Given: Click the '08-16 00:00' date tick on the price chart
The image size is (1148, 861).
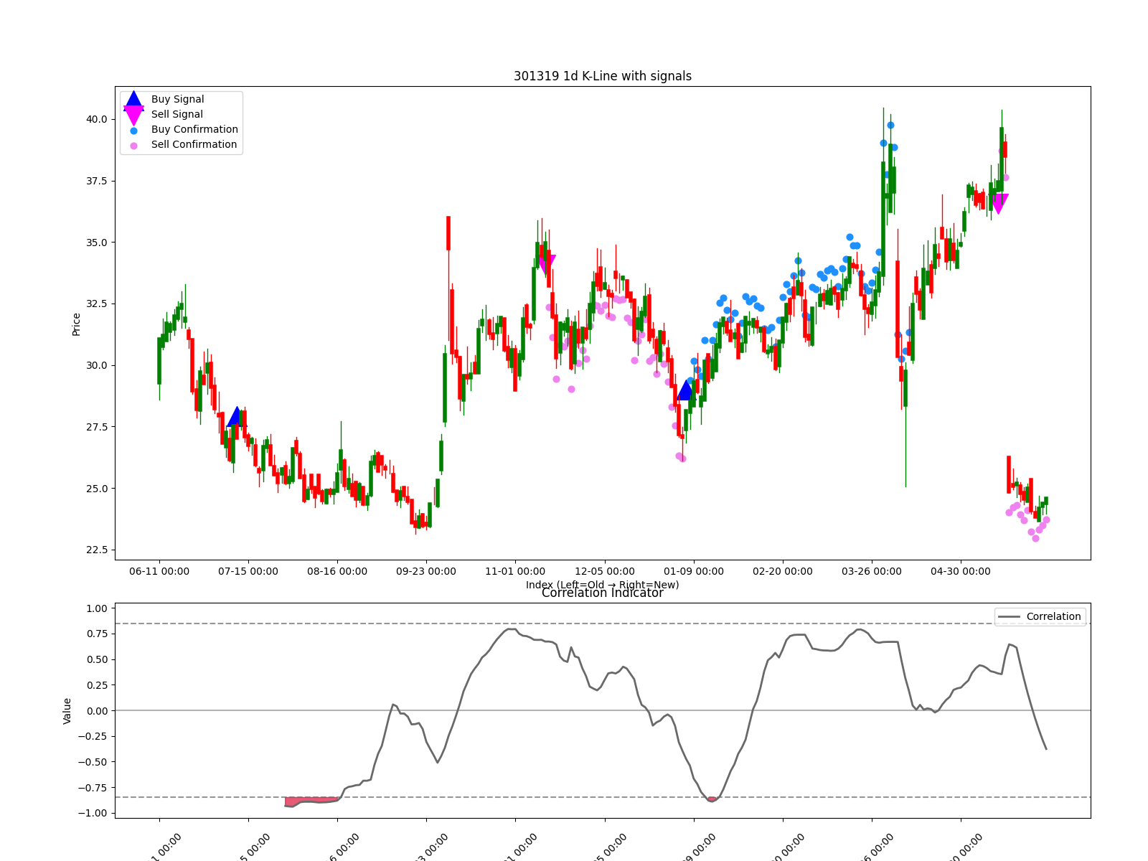Looking at the screenshot, I should click(337, 572).
